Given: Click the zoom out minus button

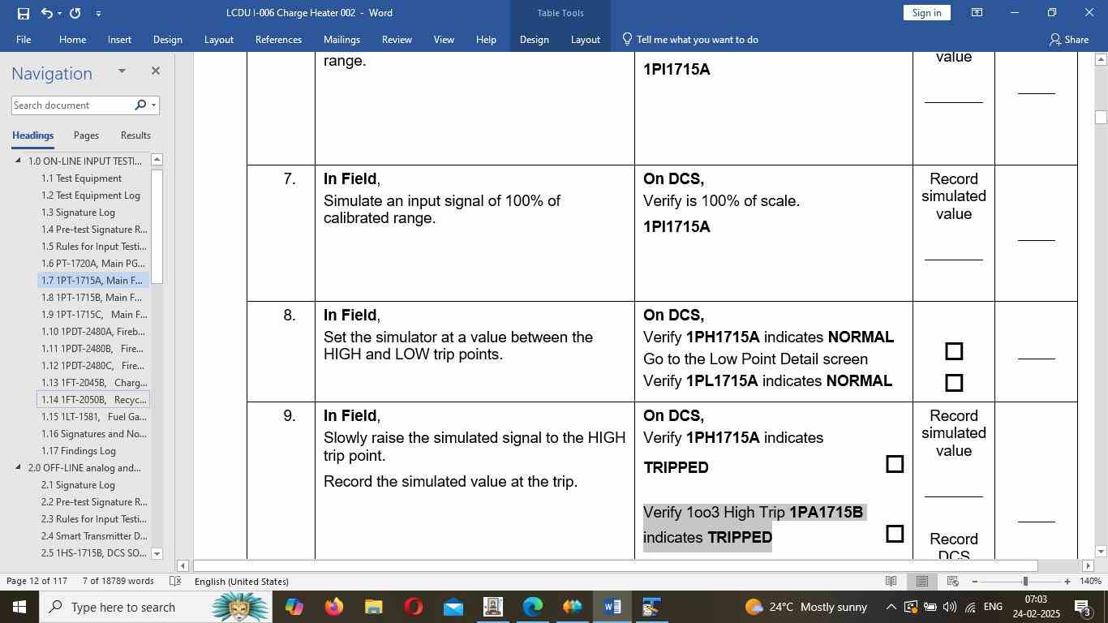Looking at the screenshot, I should [974, 582].
